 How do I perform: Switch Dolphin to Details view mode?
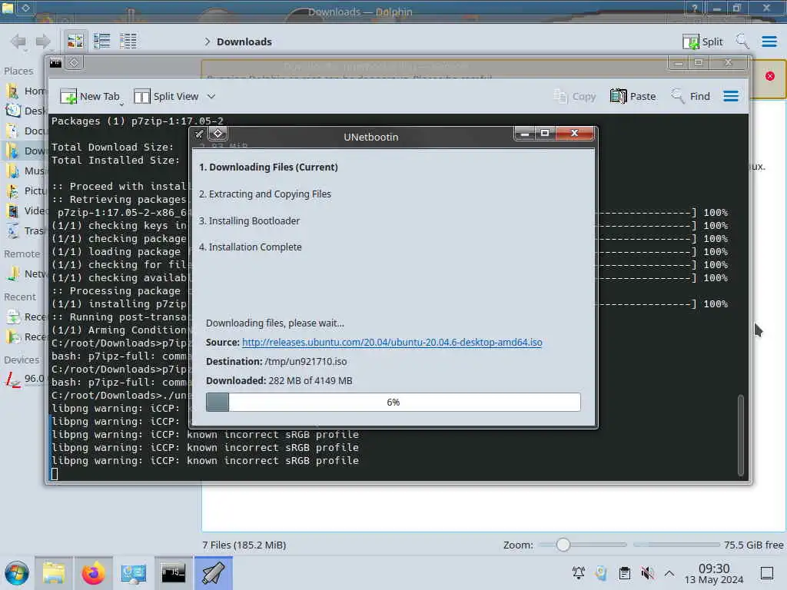(x=128, y=41)
